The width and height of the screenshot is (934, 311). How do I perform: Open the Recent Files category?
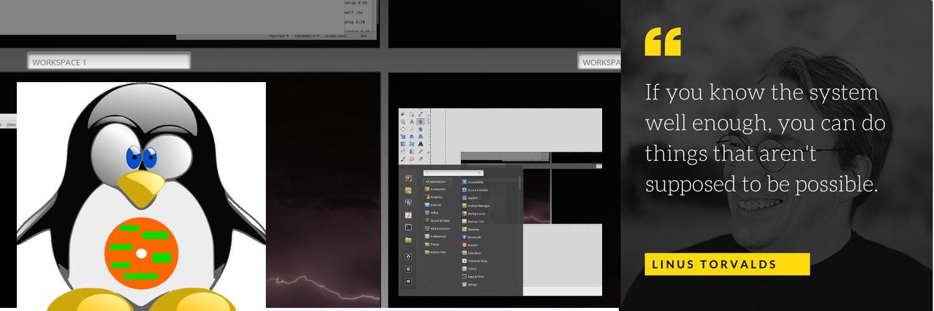click(x=435, y=253)
